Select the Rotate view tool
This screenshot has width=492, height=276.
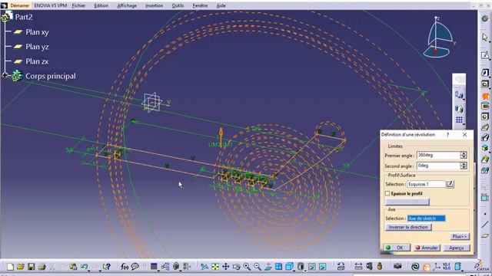[x=236, y=267]
